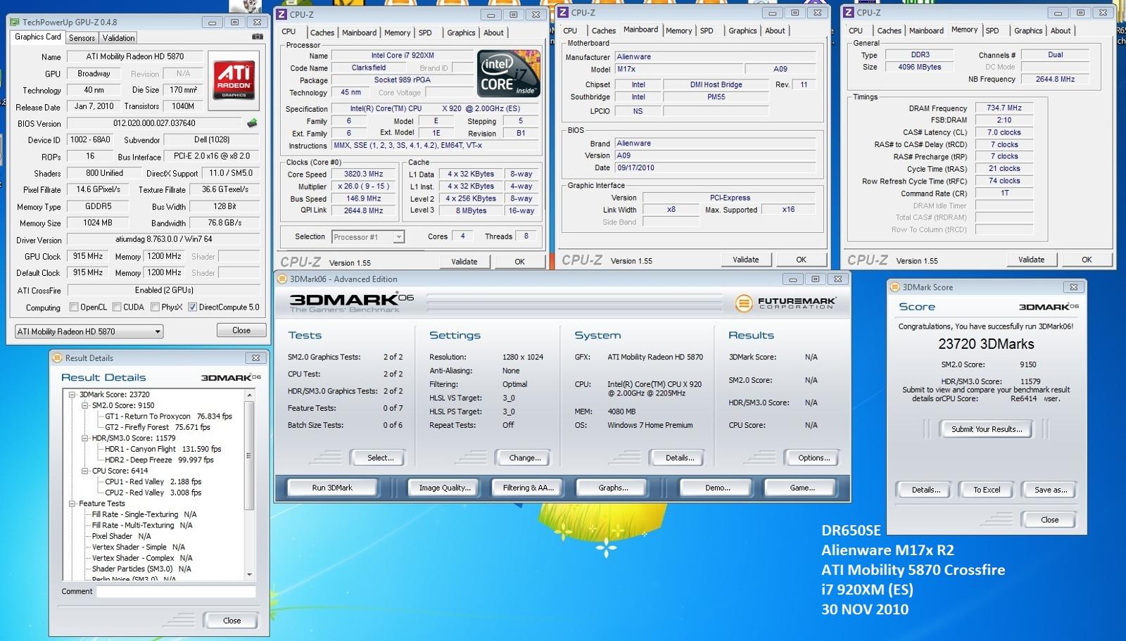
Task: Open About tab in the CPU-Z Memory window
Action: click(x=1061, y=30)
